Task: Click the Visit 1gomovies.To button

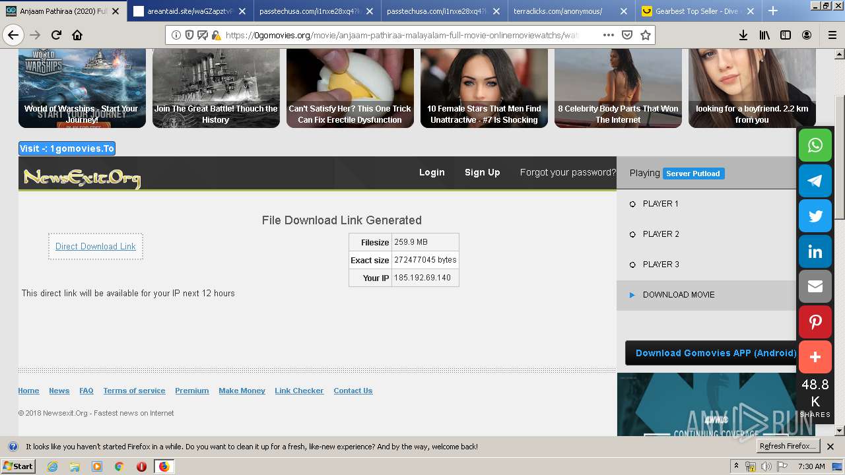Action: point(67,148)
